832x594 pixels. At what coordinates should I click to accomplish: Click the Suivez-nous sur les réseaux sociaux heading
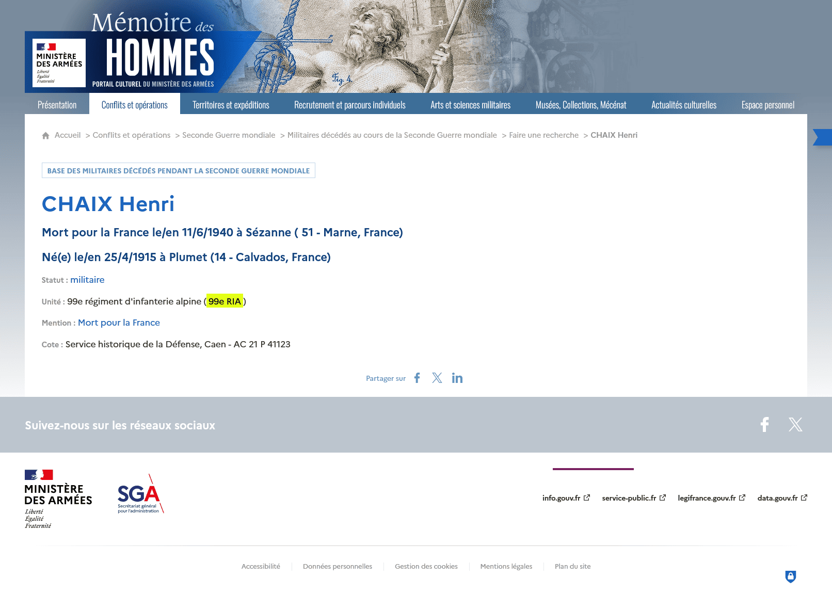coord(120,425)
